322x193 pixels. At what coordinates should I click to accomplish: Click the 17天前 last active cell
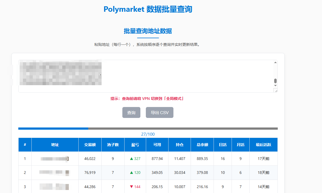pyautogui.click(x=264, y=159)
